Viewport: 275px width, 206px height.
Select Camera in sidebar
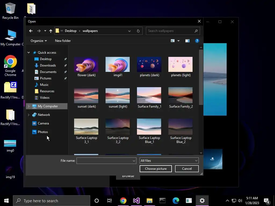[x=43, y=123]
